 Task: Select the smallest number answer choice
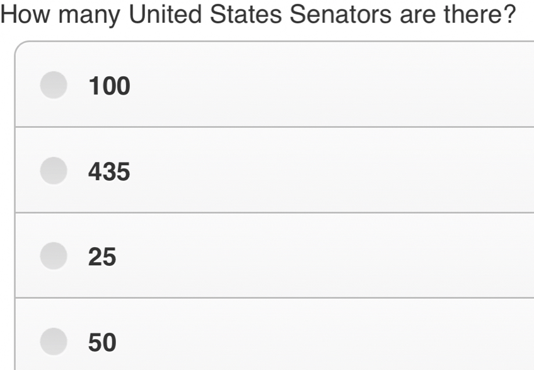point(54,257)
